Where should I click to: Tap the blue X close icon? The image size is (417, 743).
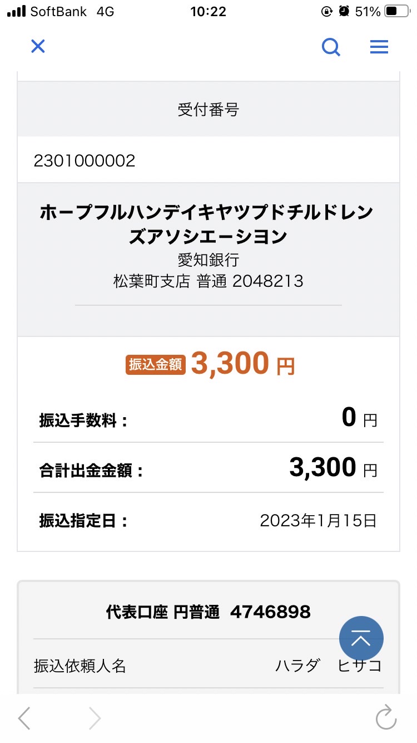click(x=38, y=46)
